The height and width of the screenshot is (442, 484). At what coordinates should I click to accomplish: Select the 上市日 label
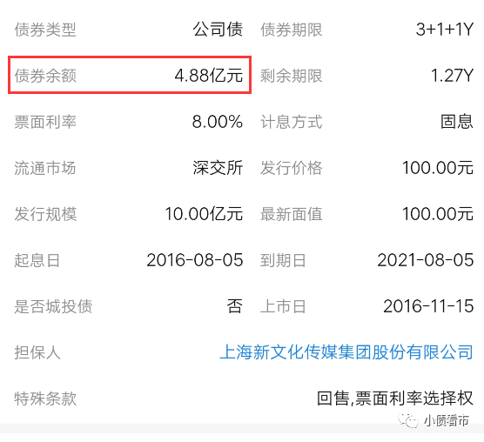(283, 306)
